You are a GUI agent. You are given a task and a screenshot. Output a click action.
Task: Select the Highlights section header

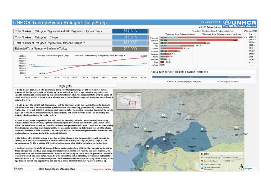65,86
